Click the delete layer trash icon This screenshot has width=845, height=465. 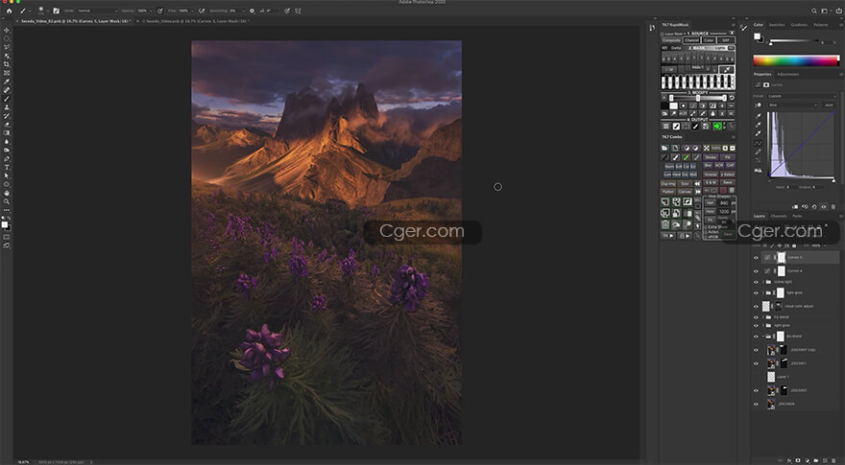pos(833,461)
